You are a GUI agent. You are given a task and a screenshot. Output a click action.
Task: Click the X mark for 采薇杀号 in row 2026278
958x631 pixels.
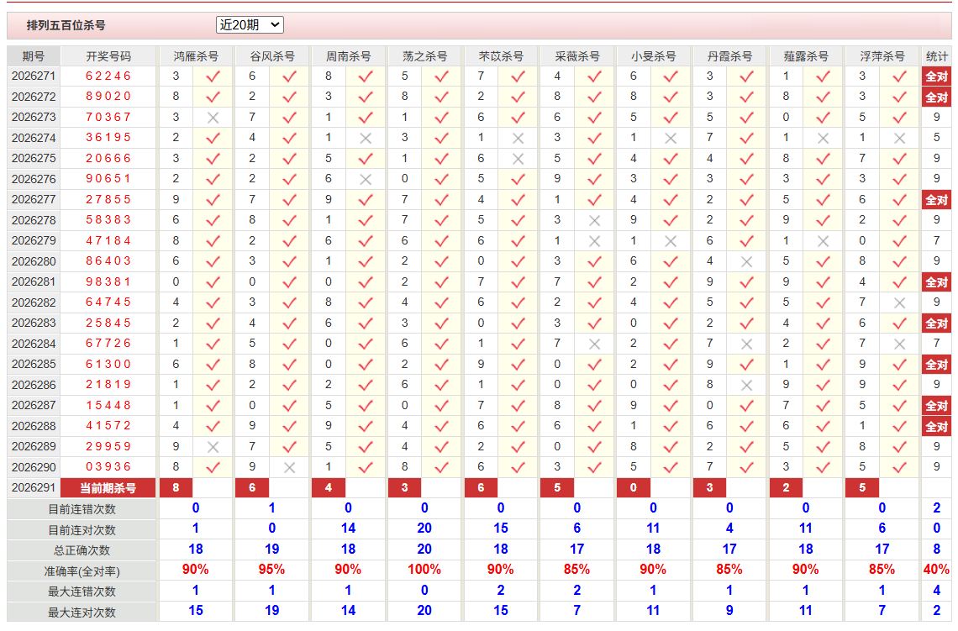(594, 220)
